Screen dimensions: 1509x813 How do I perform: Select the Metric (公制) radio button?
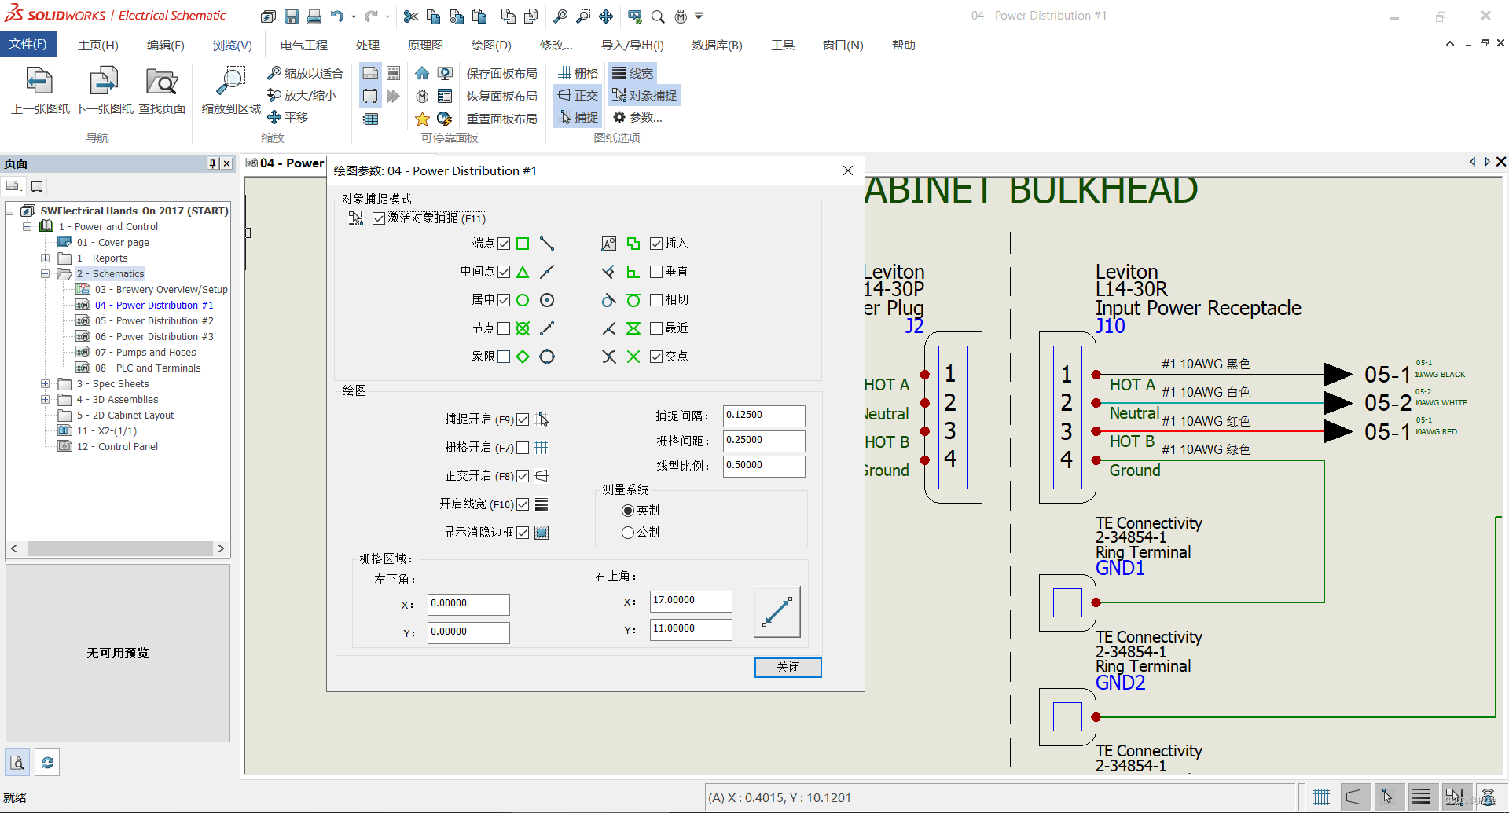627,533
